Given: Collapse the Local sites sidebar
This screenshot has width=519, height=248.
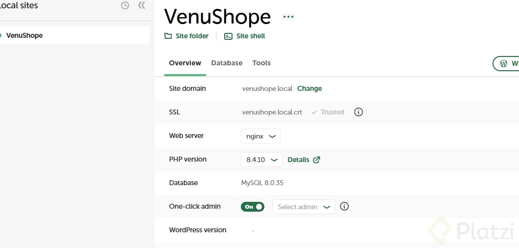Looking at the screenshot, I should (142, 5).
